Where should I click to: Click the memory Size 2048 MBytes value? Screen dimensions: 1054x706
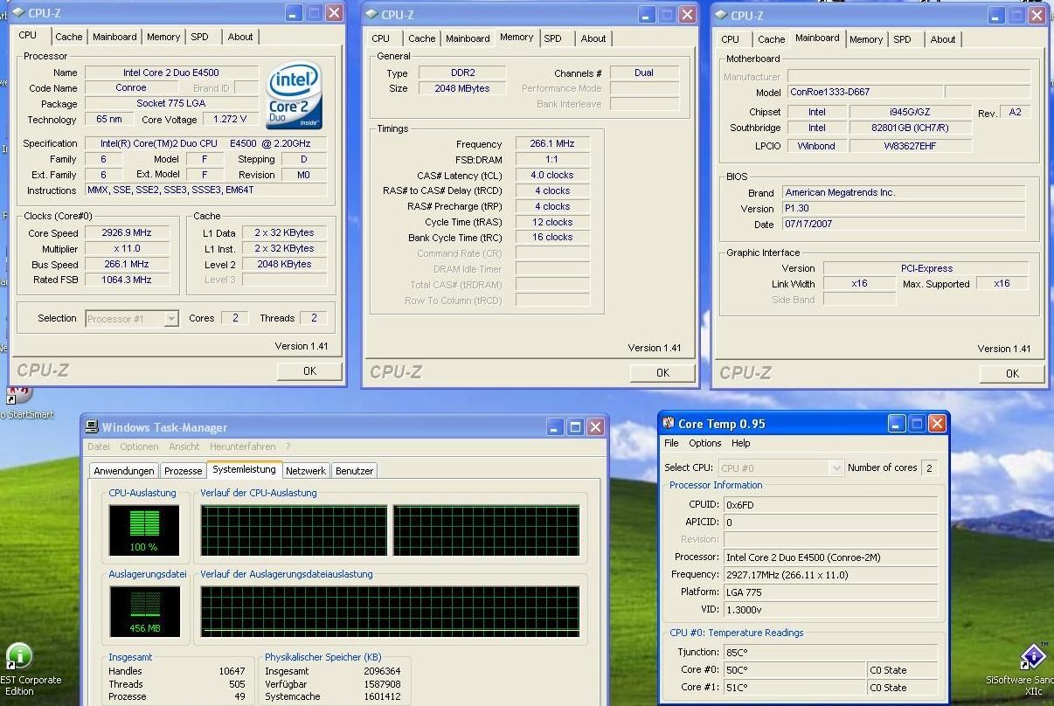[x=462, y=89]
